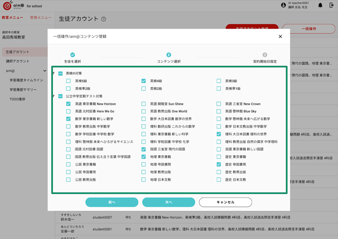Close the 一括操作 dialog with X
338x239 pixels.
pyautogui.click(x=280, y=36)
